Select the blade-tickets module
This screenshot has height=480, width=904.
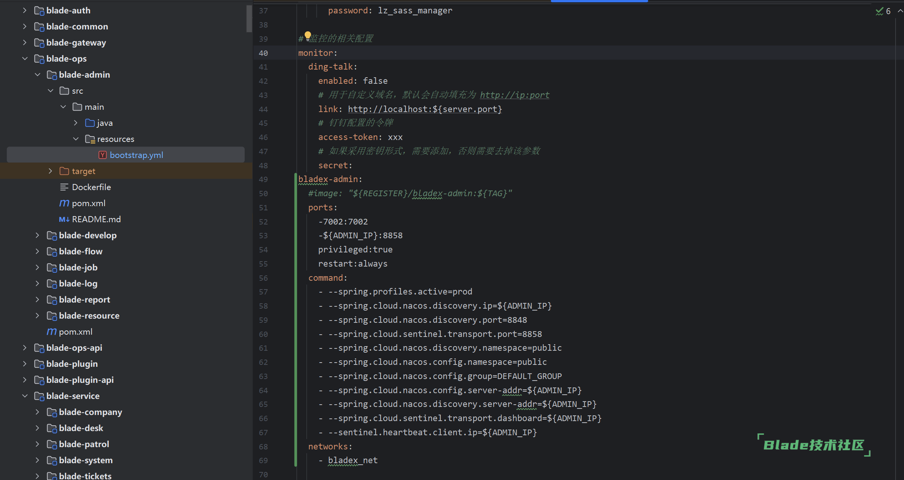coord(85,476)
